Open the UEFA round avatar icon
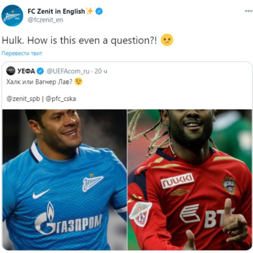Image resolution: width=253 pixels, height=253 pixels. pyautogui.click(x=11, y=71)
